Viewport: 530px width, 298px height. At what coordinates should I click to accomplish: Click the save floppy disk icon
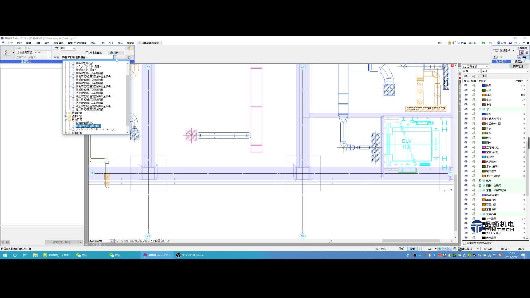tap(510, 43)
